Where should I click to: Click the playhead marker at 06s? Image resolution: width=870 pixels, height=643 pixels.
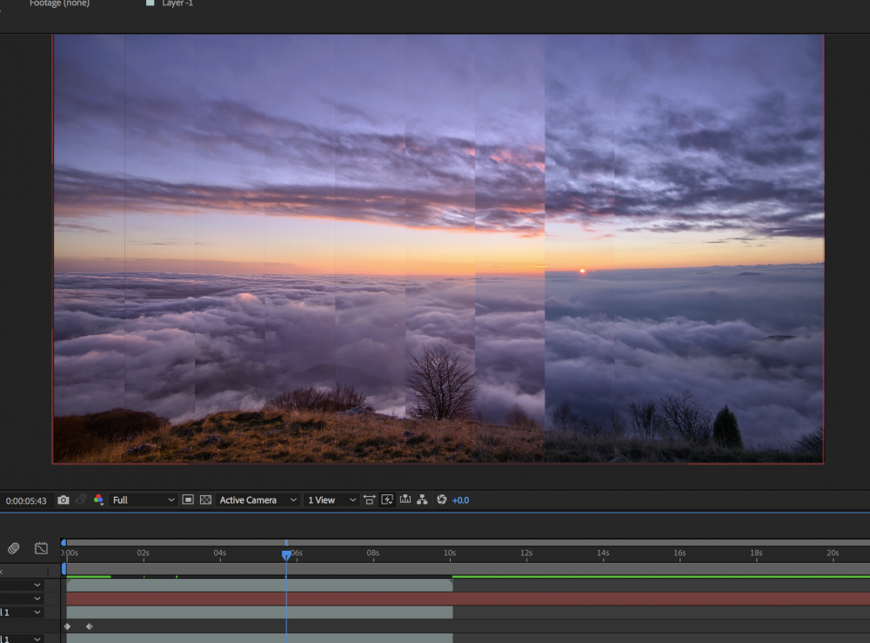tap(286, 555)
